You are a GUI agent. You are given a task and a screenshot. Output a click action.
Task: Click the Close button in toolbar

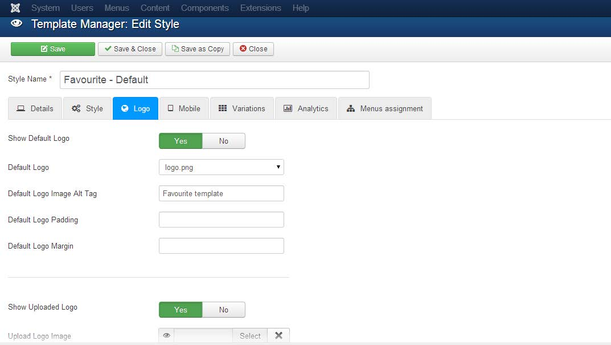(x=253, y=49)
